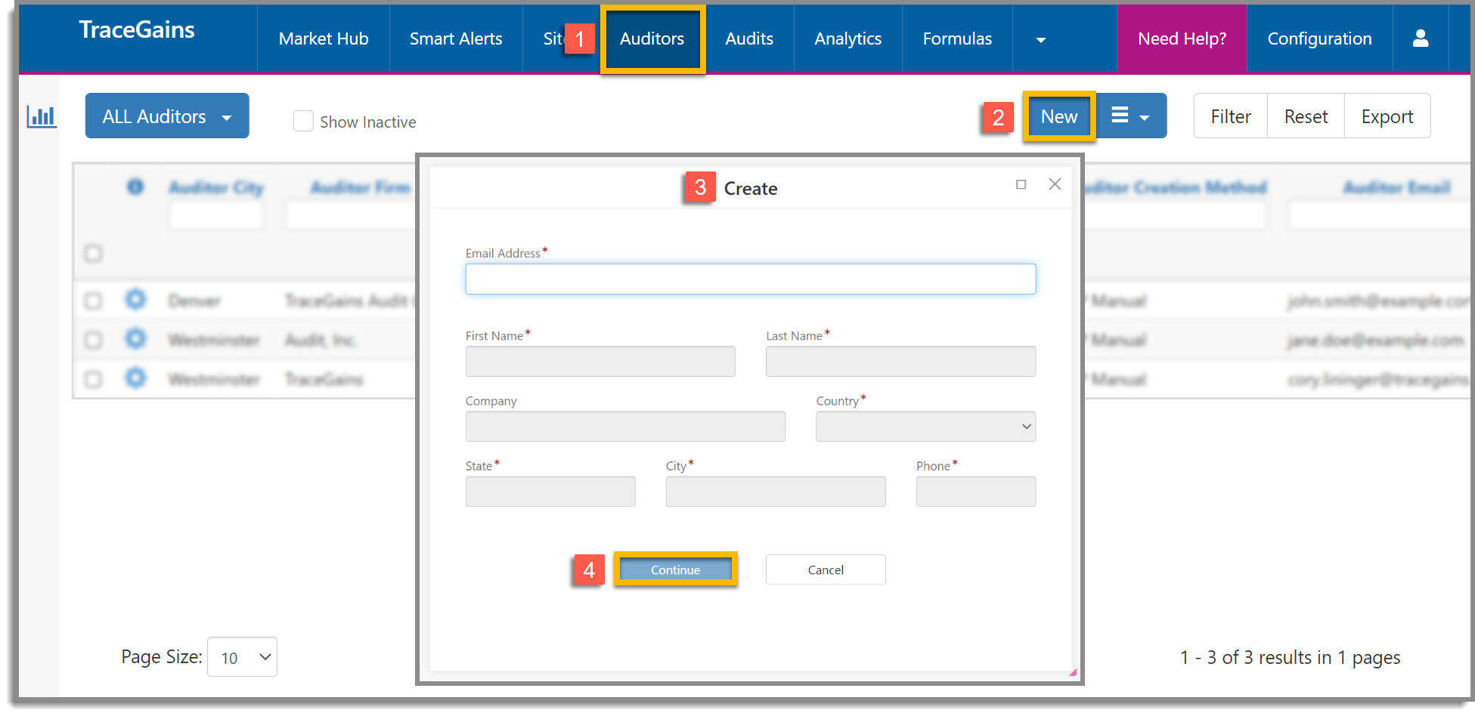Go to the Audits tab
The width and height of the screenshot is (1475, 716).
[x=749, y=39]
